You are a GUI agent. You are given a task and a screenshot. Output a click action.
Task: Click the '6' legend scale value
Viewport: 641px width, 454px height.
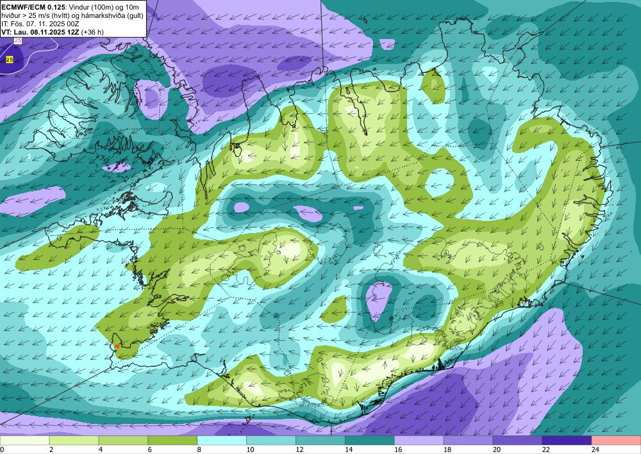[150, 450]
